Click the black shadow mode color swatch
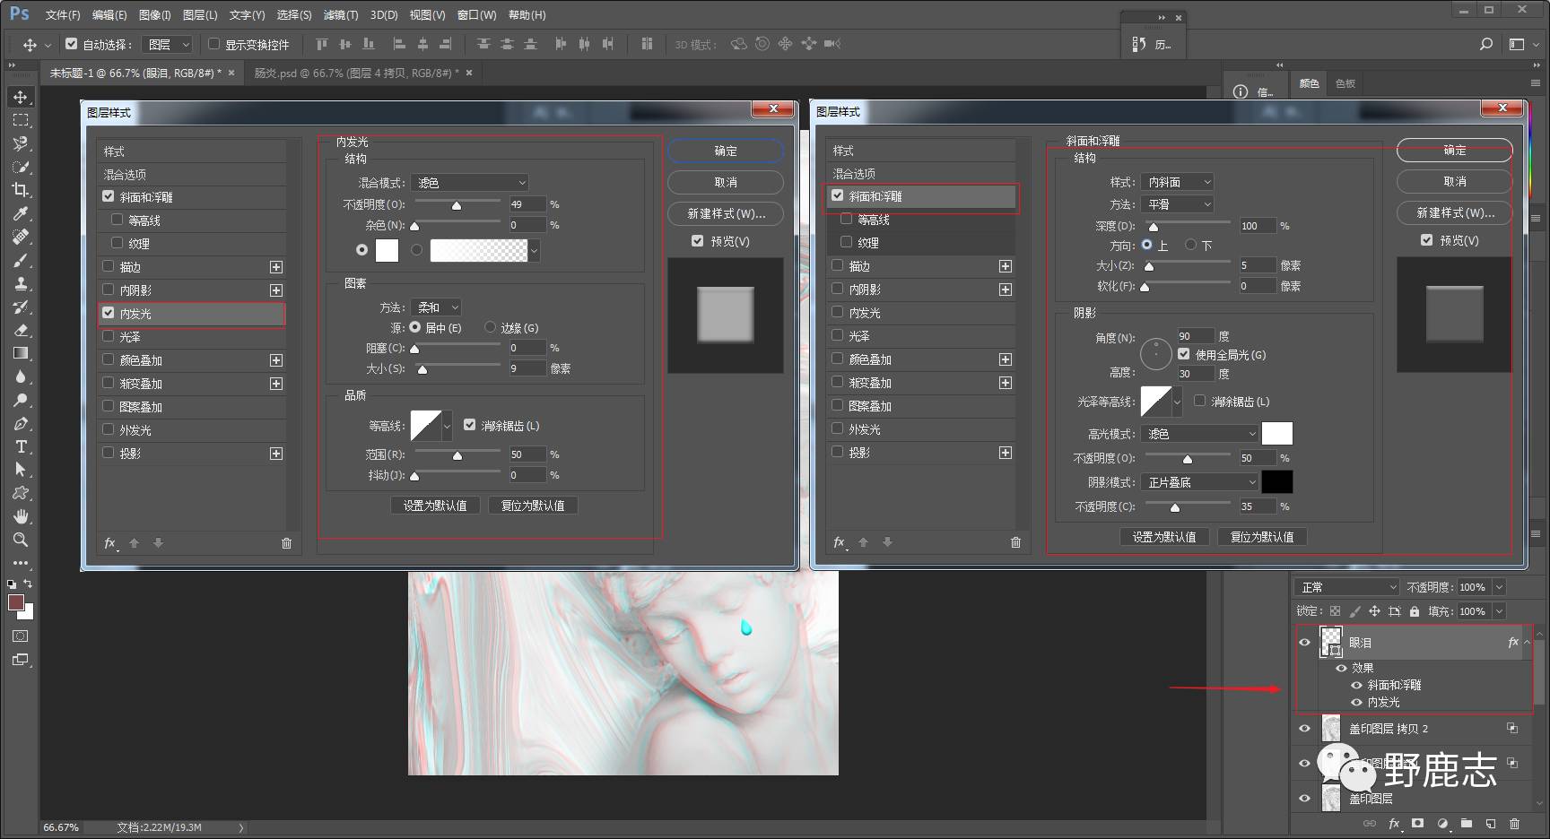The image size is (1550, 839). coord(1276,482)
